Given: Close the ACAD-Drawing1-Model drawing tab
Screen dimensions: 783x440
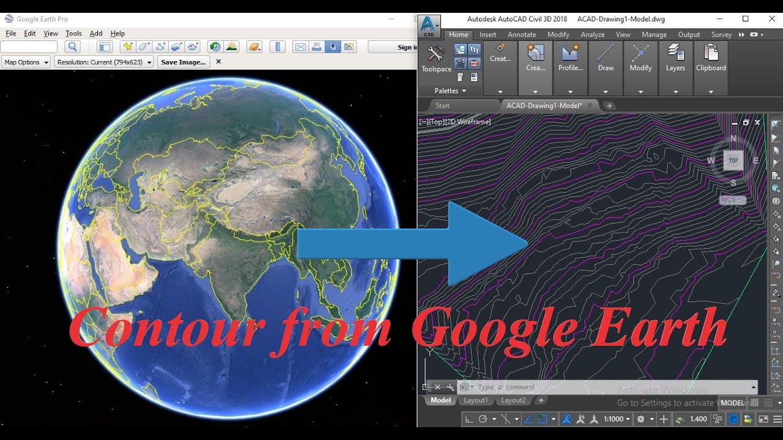Looking at the screenshot, I should pyautogui.click(x=590, y=105).
